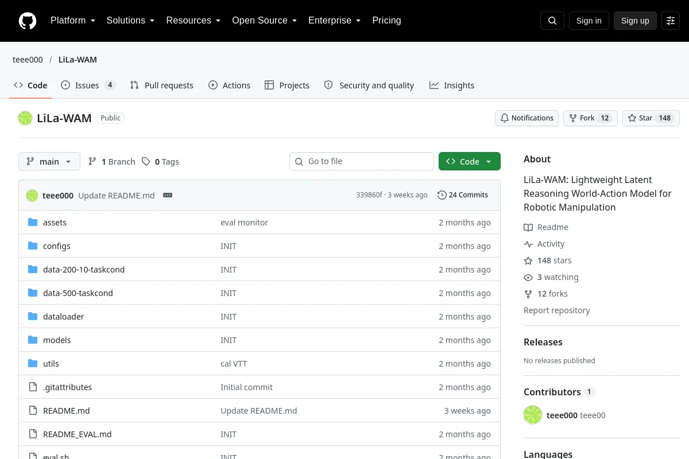Open the "Initial commit" message link

247,387
